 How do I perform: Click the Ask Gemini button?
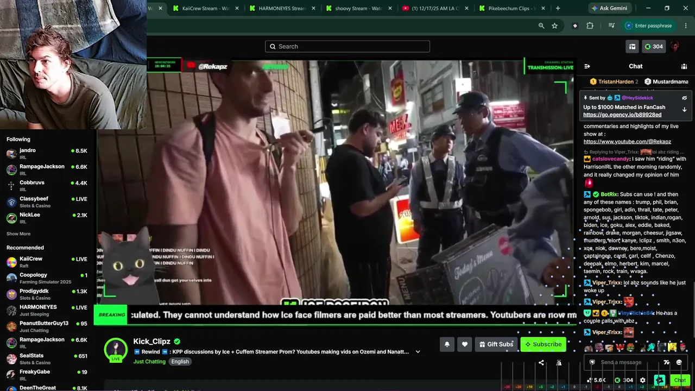click(x=611, y=8)
